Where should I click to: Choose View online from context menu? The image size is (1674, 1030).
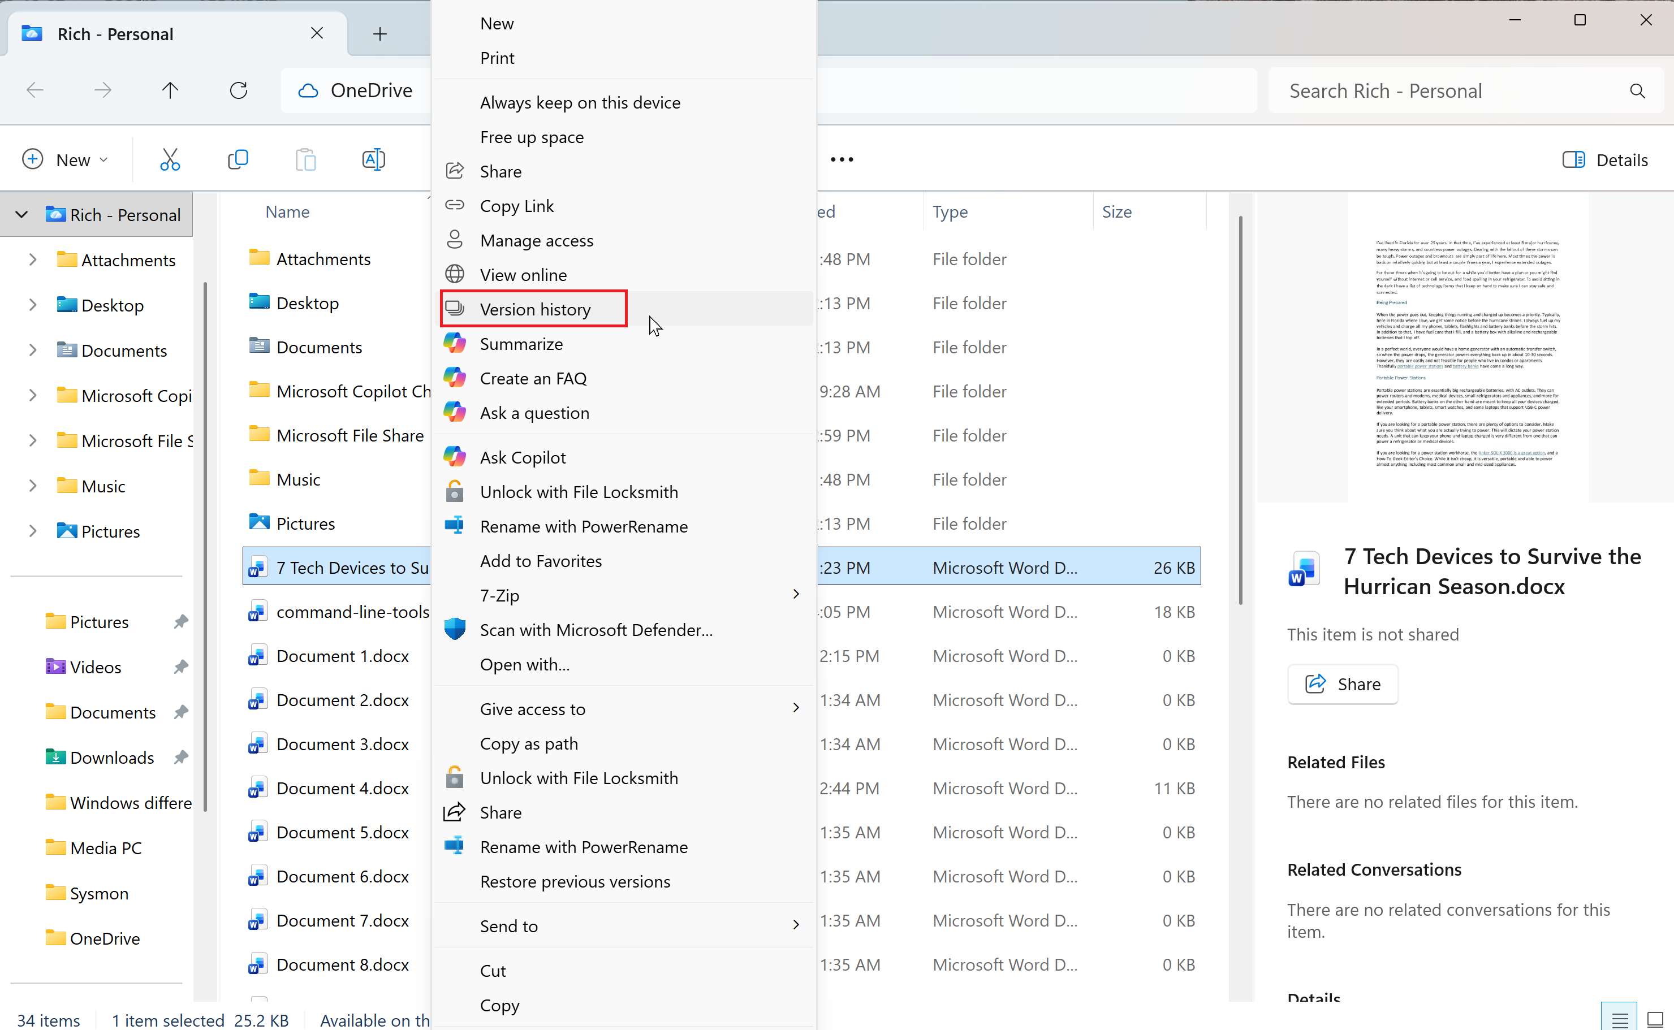point(624,275)
